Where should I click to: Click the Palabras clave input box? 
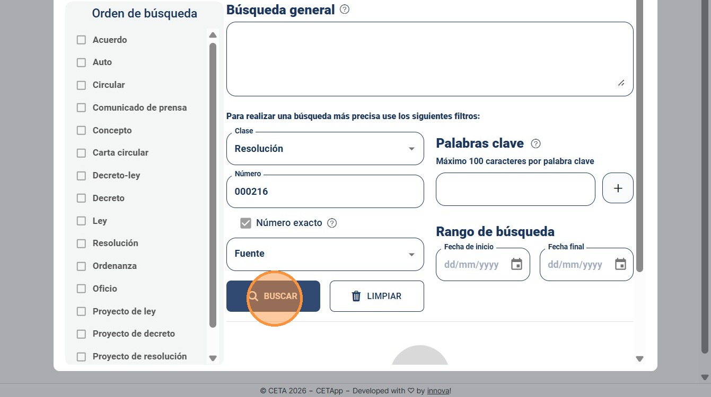click(515, 189)
